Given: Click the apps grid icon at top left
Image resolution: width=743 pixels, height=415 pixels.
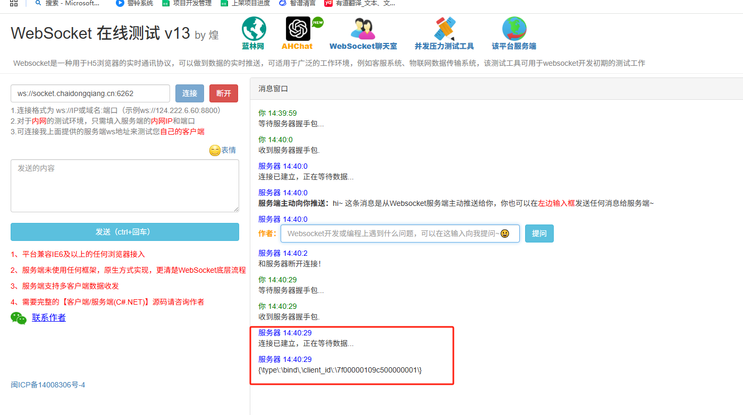Looking at the screenshot, I should coord(12,3).
